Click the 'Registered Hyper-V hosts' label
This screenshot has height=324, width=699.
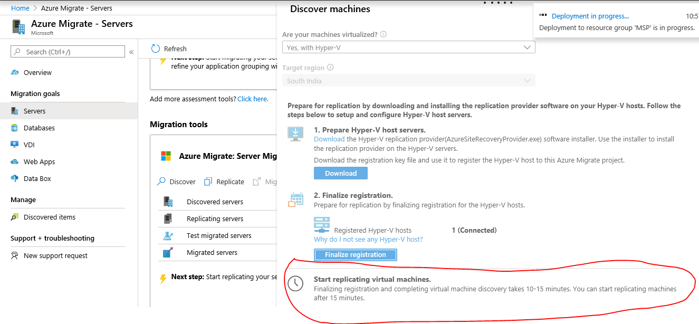click(x=373, y=230)
